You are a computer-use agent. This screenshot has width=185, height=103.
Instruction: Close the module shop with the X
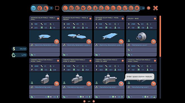pos(155,8)
